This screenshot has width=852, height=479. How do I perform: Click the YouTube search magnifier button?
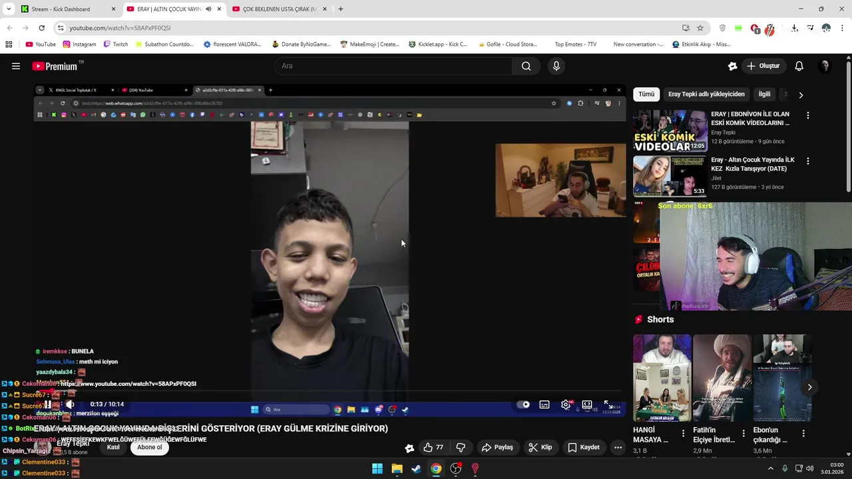click(527, 66)
